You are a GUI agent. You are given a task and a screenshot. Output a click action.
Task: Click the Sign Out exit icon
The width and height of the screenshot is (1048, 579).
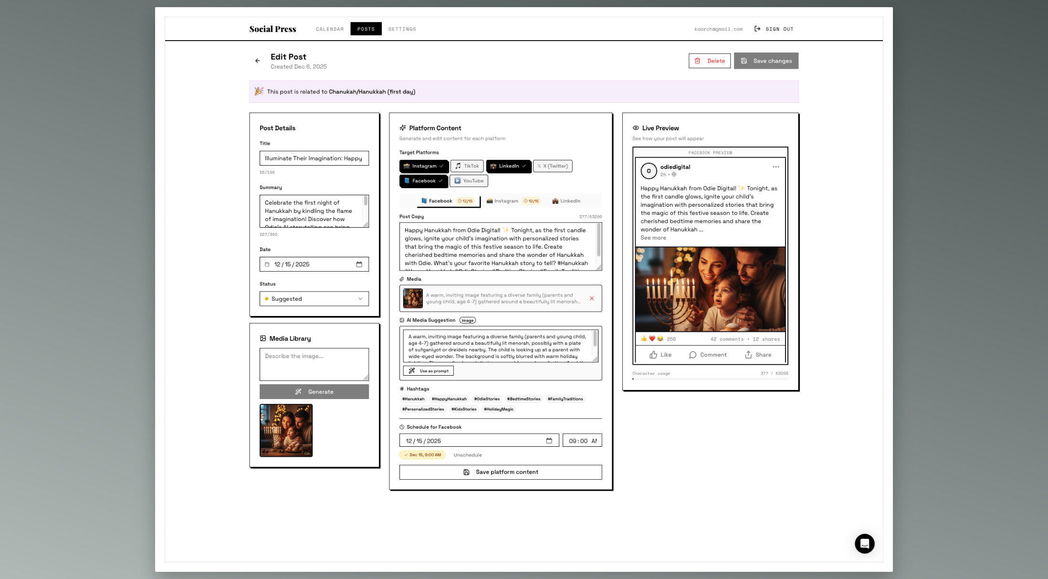click(757, 29)
